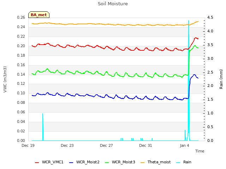Click the end of the blue WCR_Moist2 line
226x169 pixels.
[198, 78]
